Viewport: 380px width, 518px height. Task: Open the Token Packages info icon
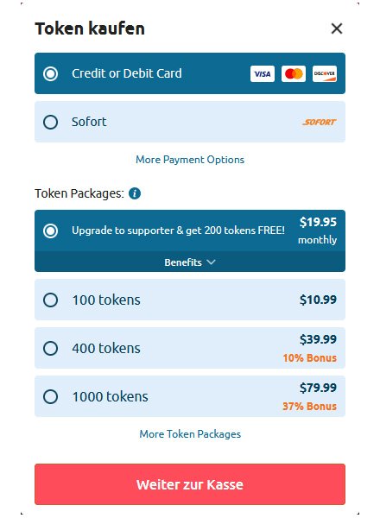135,193
